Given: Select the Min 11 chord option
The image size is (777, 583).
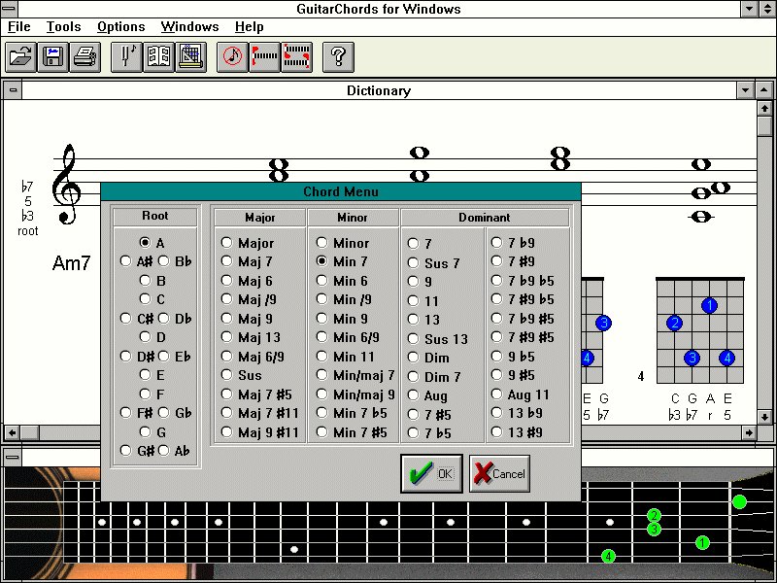Looking at the screenshot, I should (x=346, y=357).
